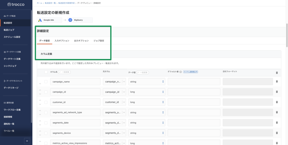288x145 pixels.
Task: Switch to the 入力オプション tab
Action: (x=62, y=41)
